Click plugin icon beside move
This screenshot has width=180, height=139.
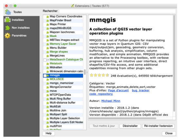[x=48, y=91]
